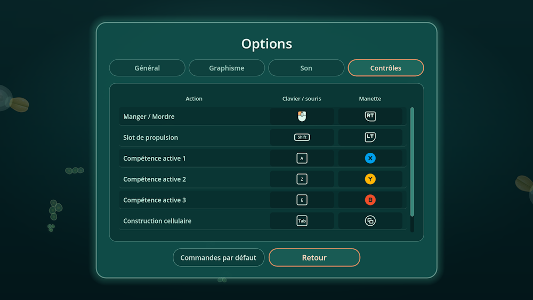Screen dimensions: 533x300
Task: Select the LT trigger binding for propulsion
Action: (370, 137)
